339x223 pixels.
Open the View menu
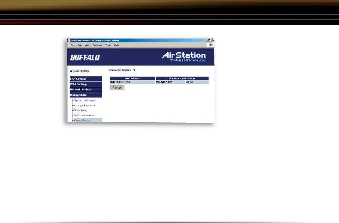pos(87,45)
